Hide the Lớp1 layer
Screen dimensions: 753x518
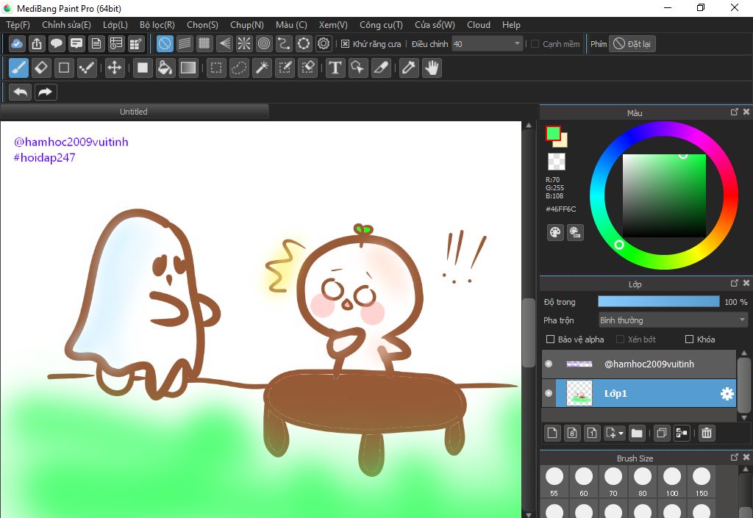549,393
